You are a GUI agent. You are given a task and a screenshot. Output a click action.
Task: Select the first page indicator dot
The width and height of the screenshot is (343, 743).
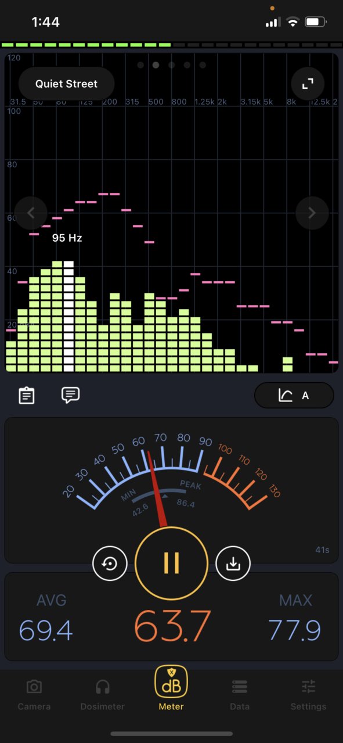pos(140,65)
